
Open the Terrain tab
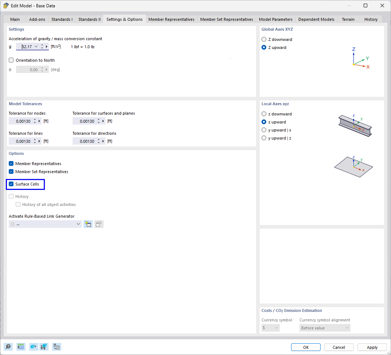pyautogui.click(x=348, y=19)
